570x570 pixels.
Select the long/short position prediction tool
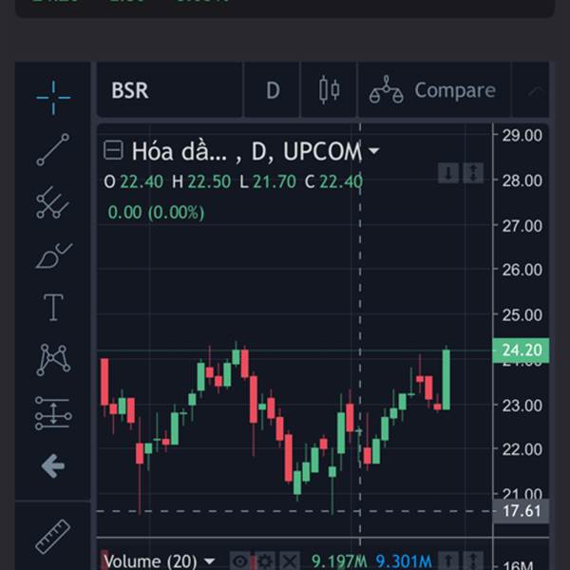[53, 413]
